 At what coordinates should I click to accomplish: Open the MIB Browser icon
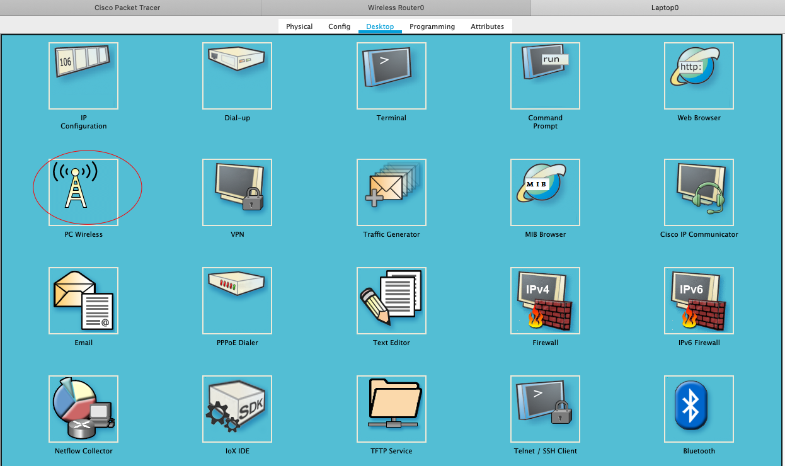pyautogui.click(x=545, y=192)
